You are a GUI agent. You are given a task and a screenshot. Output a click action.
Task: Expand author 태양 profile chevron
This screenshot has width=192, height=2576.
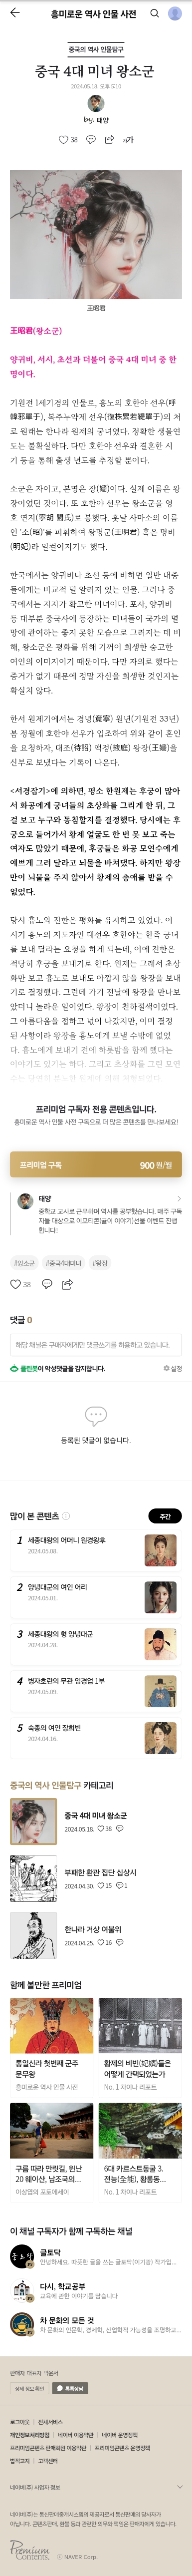[179, 1198]
